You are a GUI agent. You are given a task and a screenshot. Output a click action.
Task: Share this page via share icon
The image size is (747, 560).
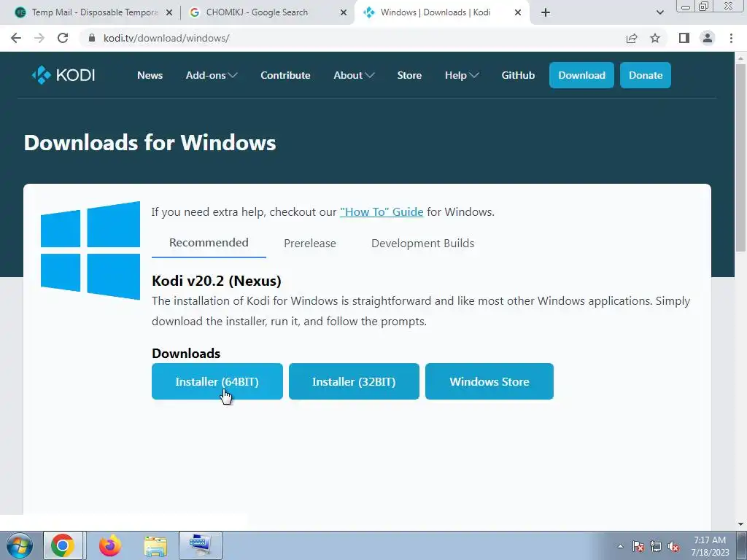click(632, 38)
